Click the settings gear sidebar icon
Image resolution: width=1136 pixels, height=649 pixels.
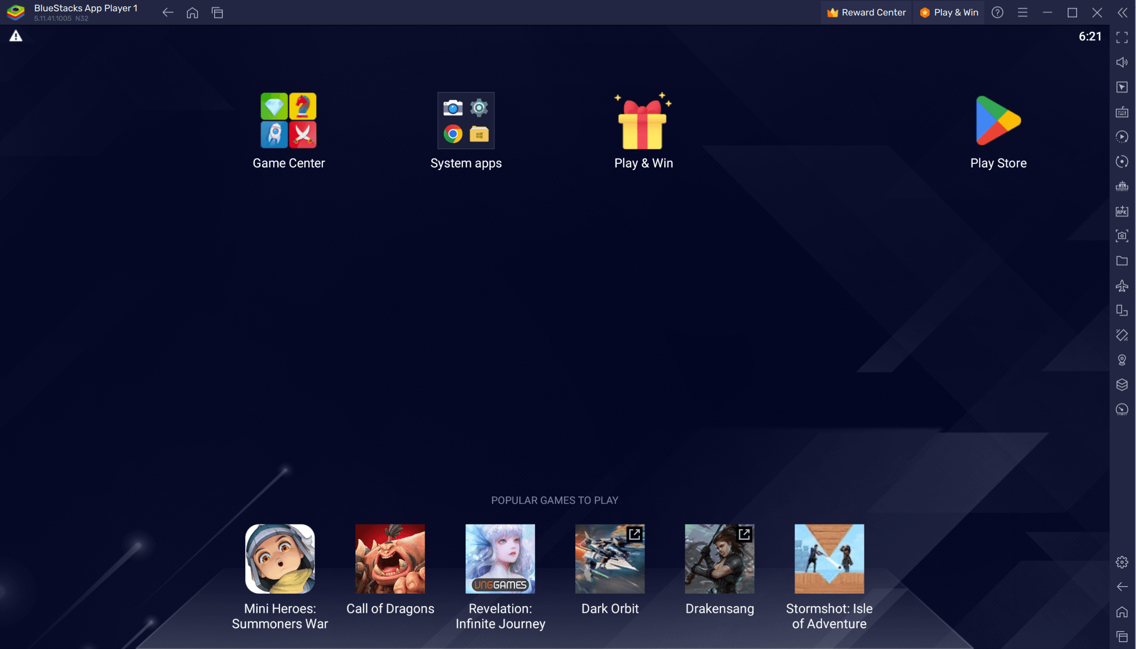point(1122,560)
